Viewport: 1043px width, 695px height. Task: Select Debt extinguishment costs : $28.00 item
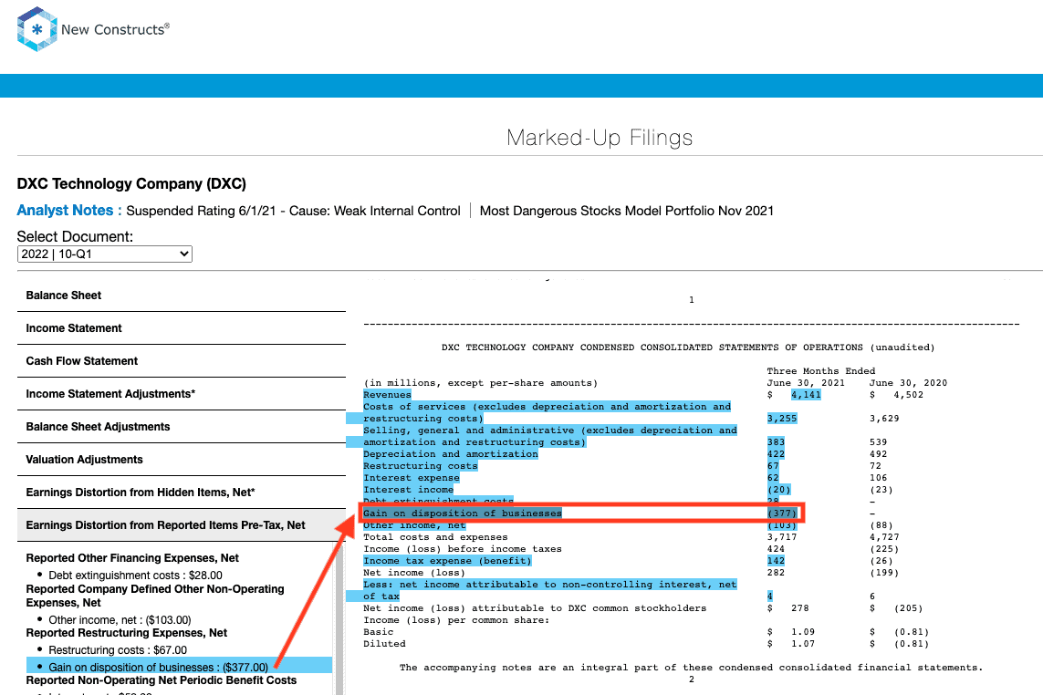[x=135, y=576]
